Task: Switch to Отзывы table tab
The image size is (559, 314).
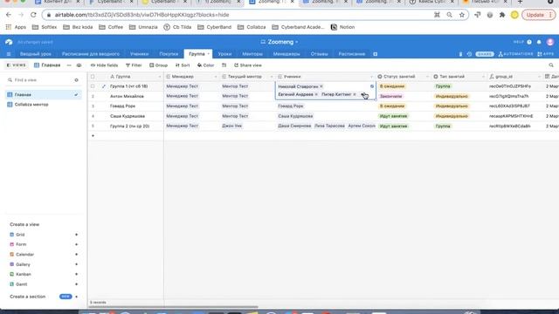Action: 319,54
